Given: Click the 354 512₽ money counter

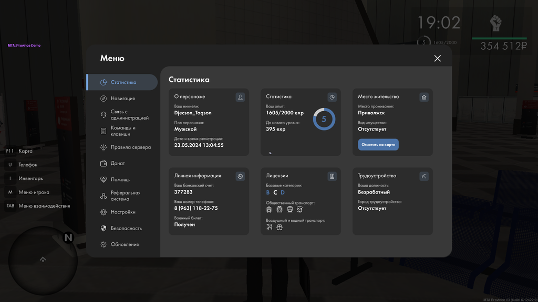Looking at the screenshot, I should tap(503, 46).
